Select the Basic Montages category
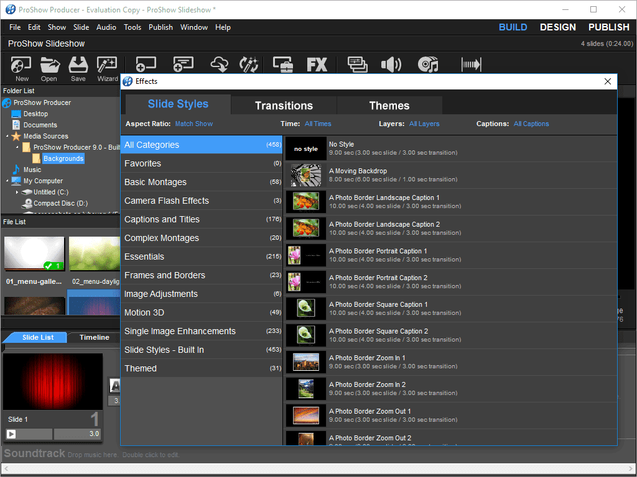The height and width of the screenshot is (477, 637). tap(202, 182)
